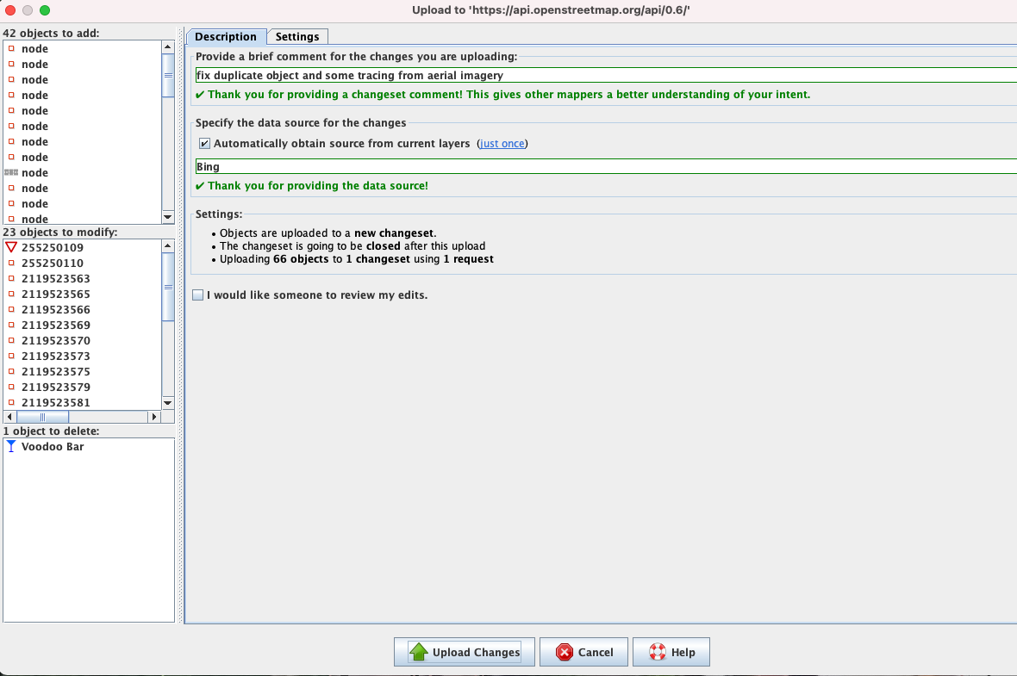
Task: Select the red triangle icon beside 255250109
Action: 11,248
